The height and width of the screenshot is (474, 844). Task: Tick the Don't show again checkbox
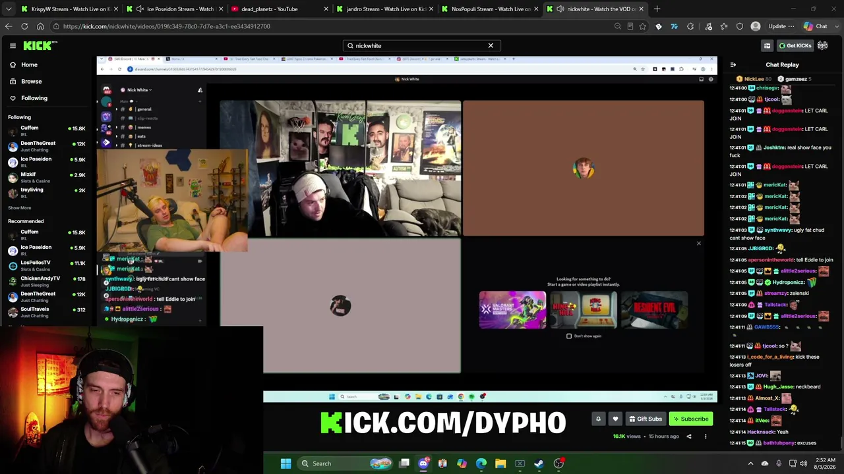coord(569,336)
